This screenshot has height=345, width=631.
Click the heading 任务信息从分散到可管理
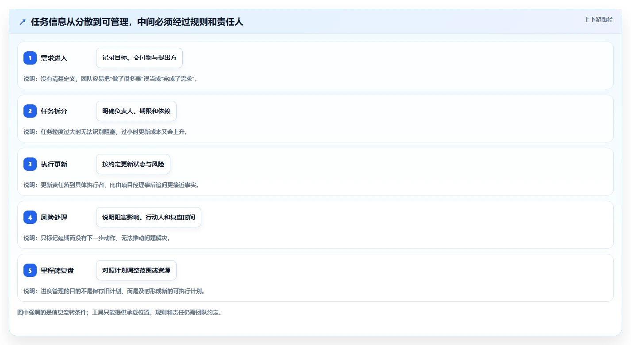(137, 22)
